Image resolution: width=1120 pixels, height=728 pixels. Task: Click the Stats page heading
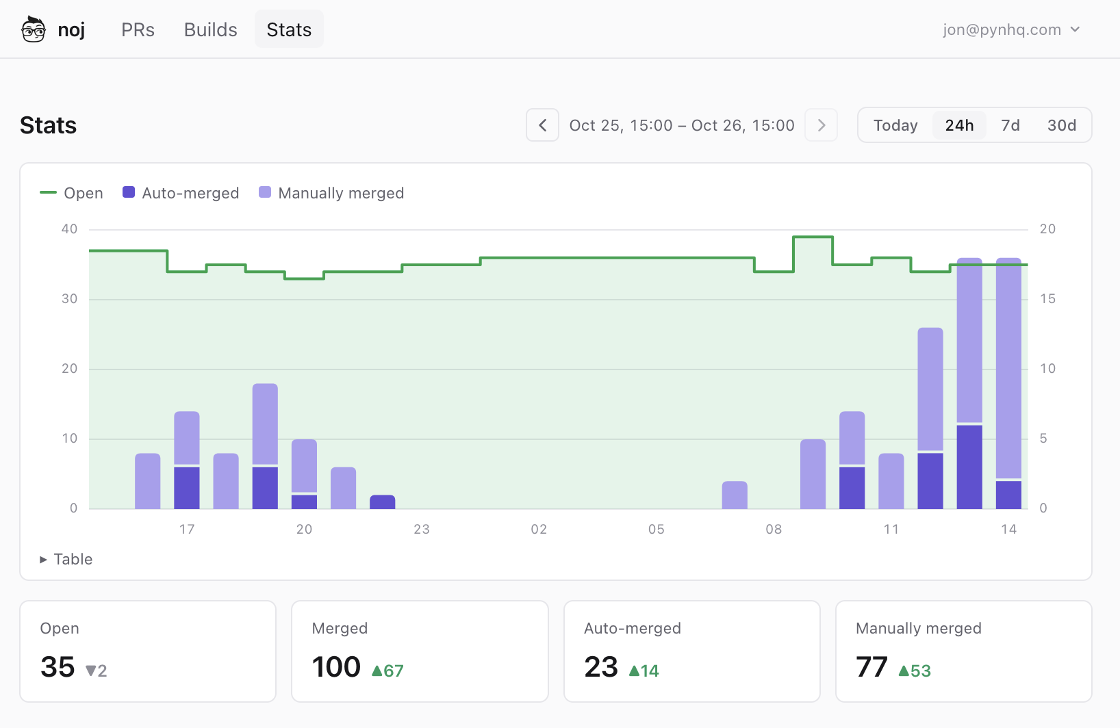(x=48, y=125)
